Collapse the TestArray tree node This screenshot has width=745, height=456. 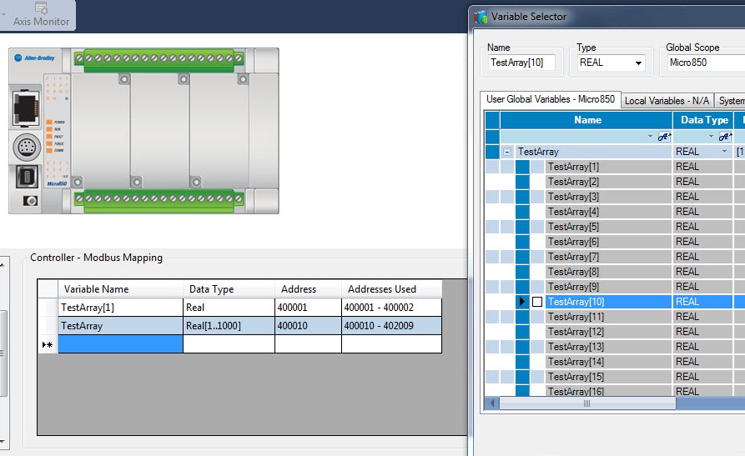(507, 152)
